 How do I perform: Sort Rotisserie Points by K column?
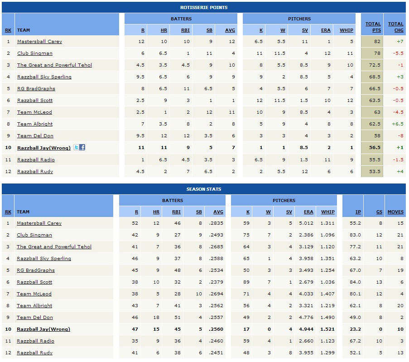(261, 30)
